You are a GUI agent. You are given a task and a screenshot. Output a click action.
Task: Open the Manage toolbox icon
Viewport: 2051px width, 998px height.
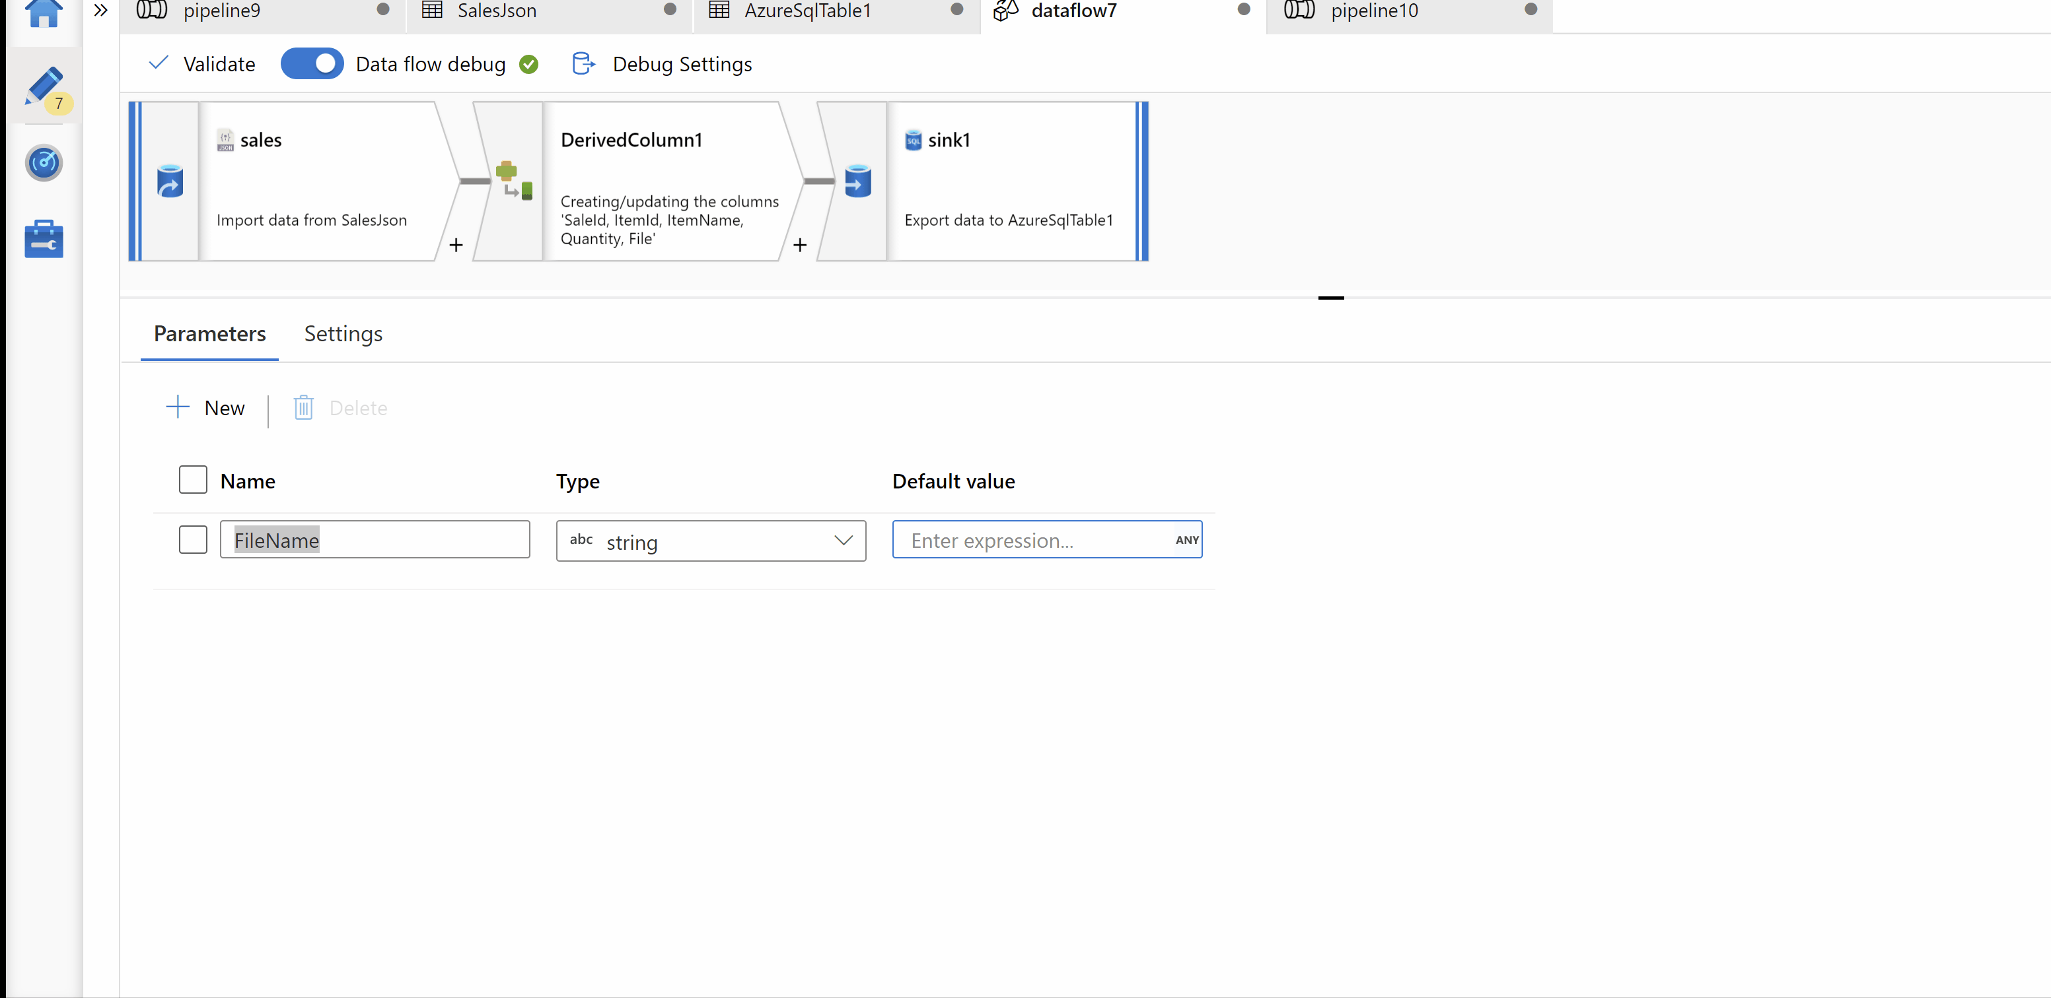tap(43, 240)
